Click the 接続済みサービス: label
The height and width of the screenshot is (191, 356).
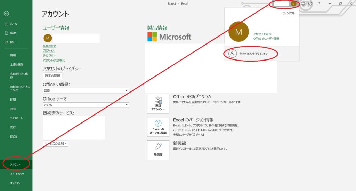point(58,113)
